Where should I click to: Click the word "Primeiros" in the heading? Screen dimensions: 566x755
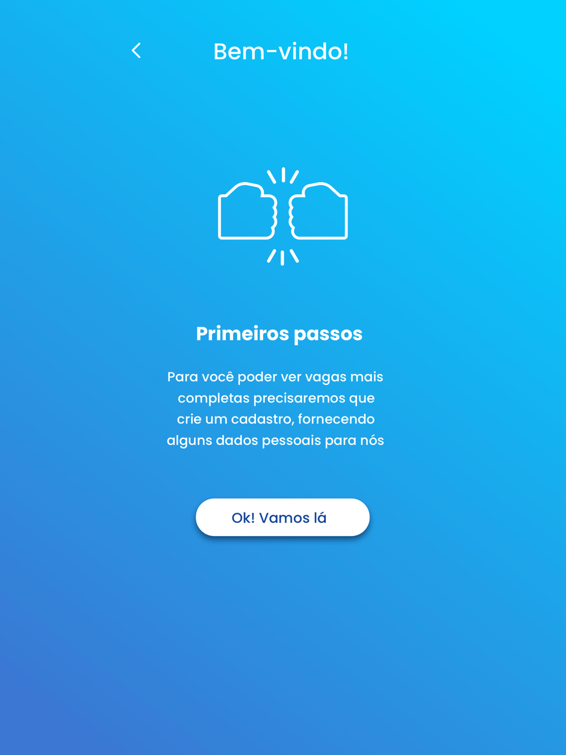[x=242, y=334]
